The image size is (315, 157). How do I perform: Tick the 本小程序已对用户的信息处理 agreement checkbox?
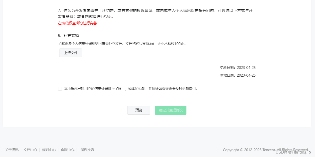[x=60, y=89]
